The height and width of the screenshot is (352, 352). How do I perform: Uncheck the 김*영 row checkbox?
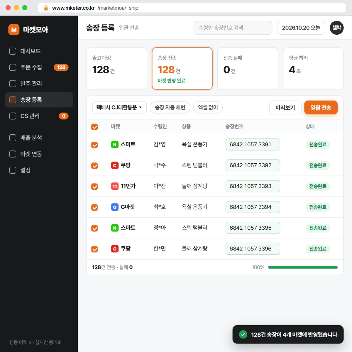[94, 145]
